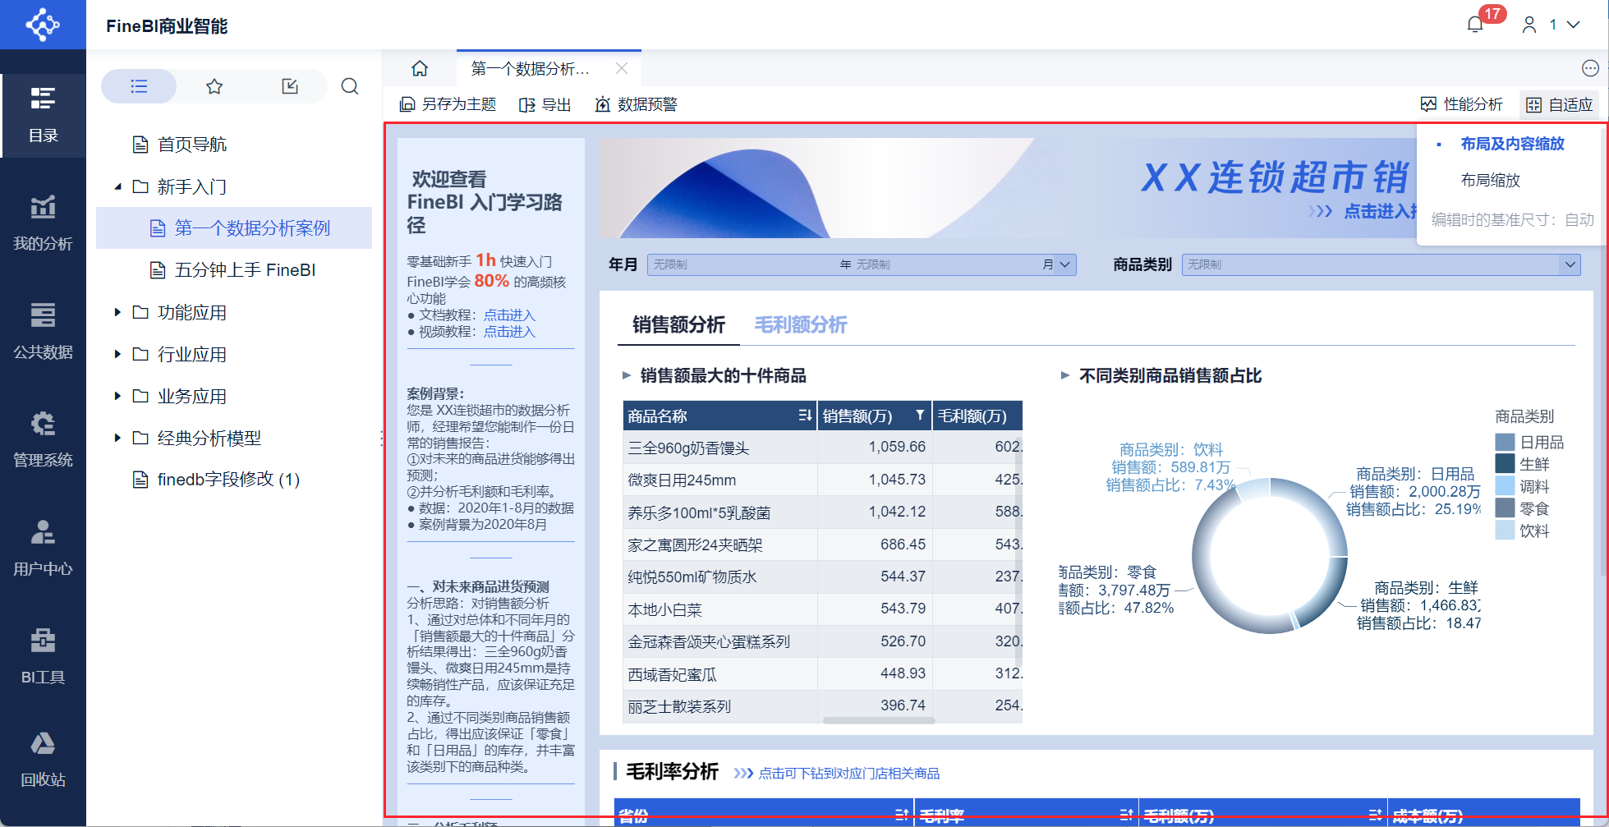Expand the 功能应用 folder arrow
This screenshot has width=1609, height=827.
point(118,312)
